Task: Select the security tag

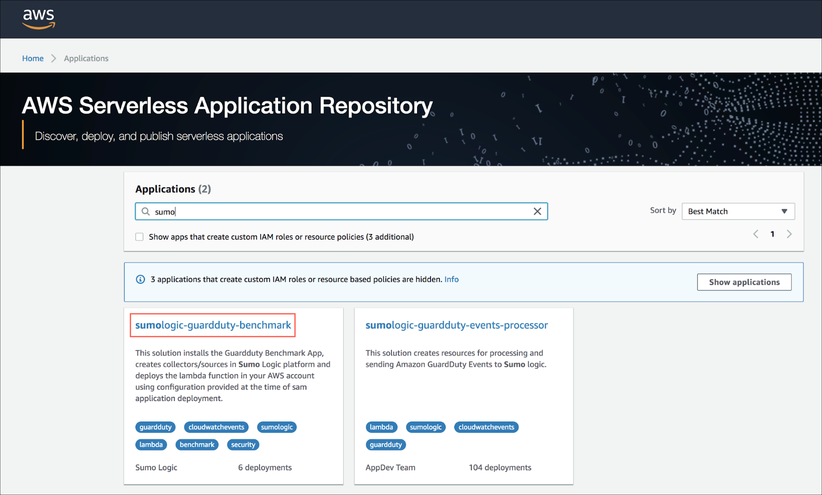Action: pos(243,445)
